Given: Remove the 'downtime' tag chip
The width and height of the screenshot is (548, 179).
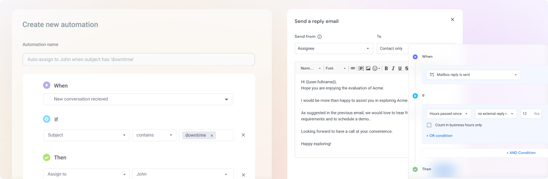Looking at the screenshot, I should click(x=212, y=136).
